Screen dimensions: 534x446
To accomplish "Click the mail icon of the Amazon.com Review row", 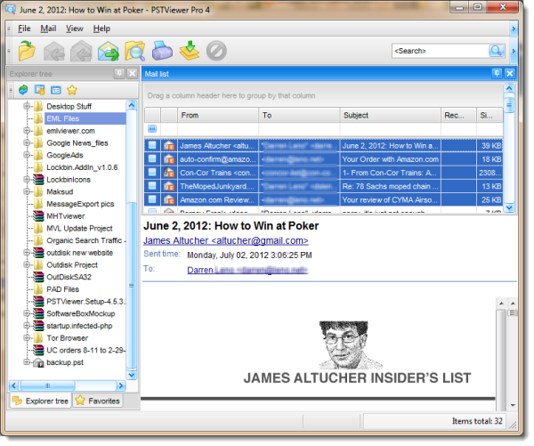I will pos(169,199).
